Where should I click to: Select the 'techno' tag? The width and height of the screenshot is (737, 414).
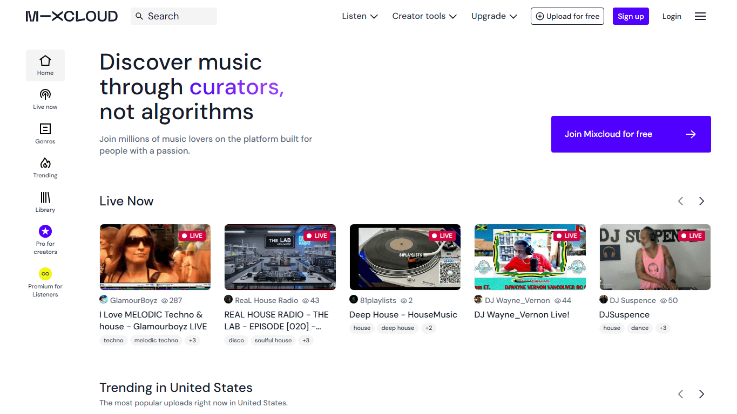(x=113, y=340)
